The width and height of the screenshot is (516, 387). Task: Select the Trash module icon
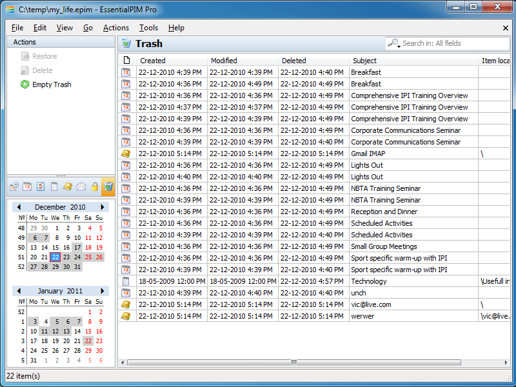pos(108,187)
